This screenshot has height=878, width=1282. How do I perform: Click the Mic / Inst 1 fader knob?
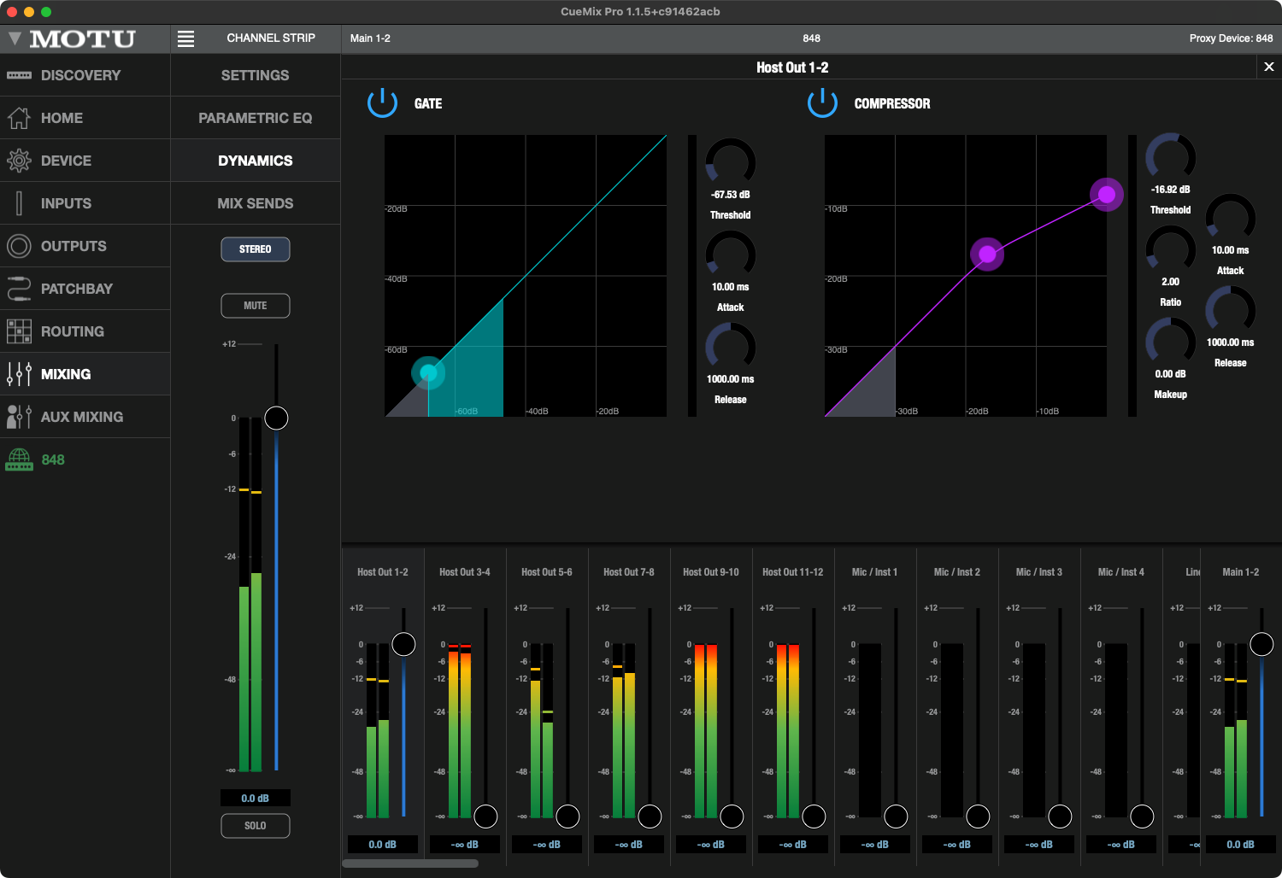[896, 817]
